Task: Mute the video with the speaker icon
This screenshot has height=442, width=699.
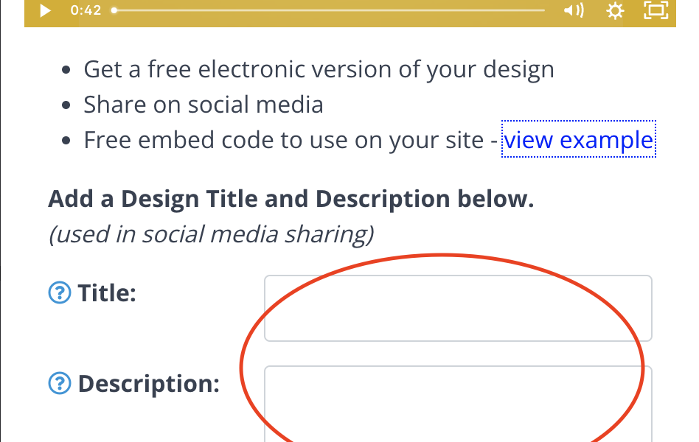Action: click(x=574, y=10)
